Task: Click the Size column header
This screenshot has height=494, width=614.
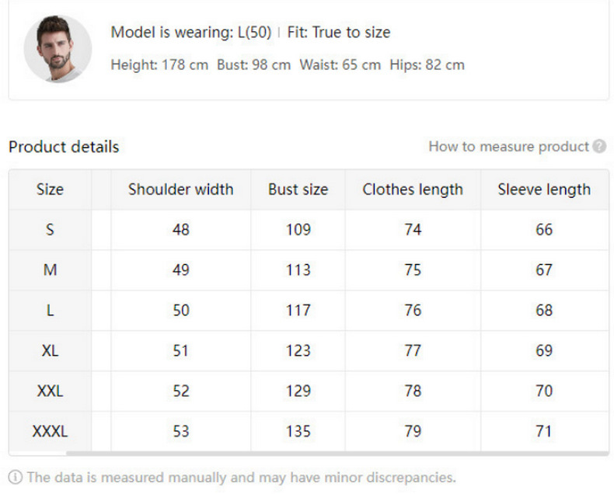Action: 50,190
